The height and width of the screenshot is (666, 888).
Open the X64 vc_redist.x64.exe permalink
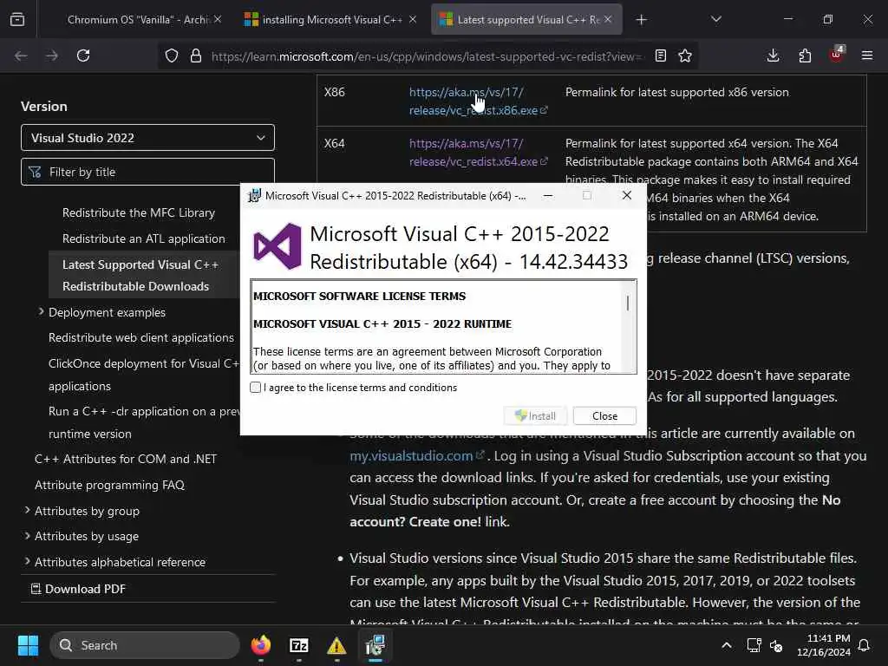tap(478, 153)
